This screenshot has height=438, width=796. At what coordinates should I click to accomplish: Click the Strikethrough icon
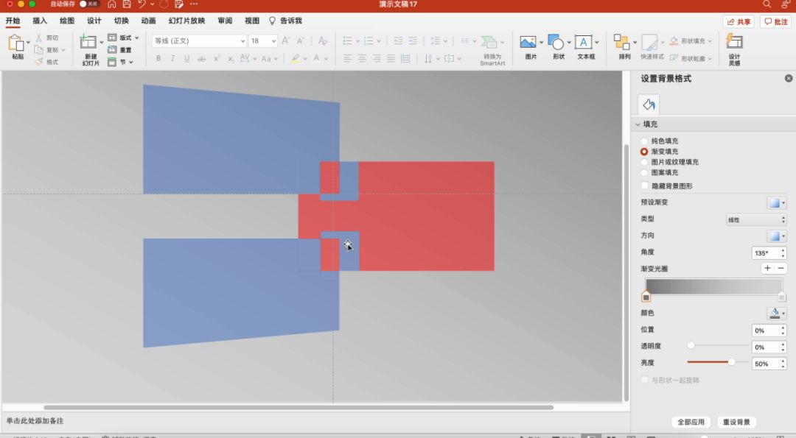[x=201, y=59]
